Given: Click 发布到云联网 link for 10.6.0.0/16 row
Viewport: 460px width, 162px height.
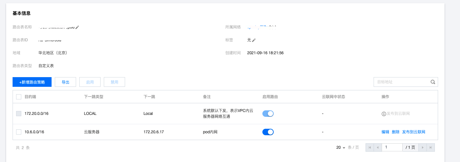Looking at the screenshot, I should [414, 132].
